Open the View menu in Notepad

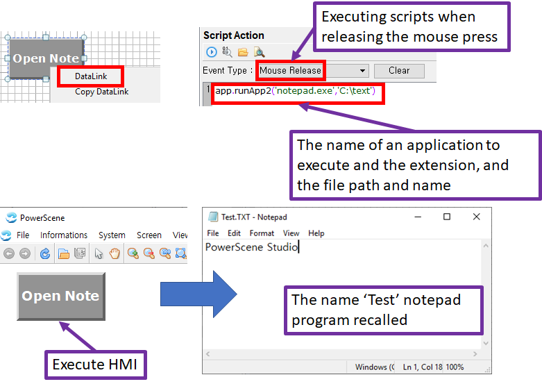click(x=291, y=233)
